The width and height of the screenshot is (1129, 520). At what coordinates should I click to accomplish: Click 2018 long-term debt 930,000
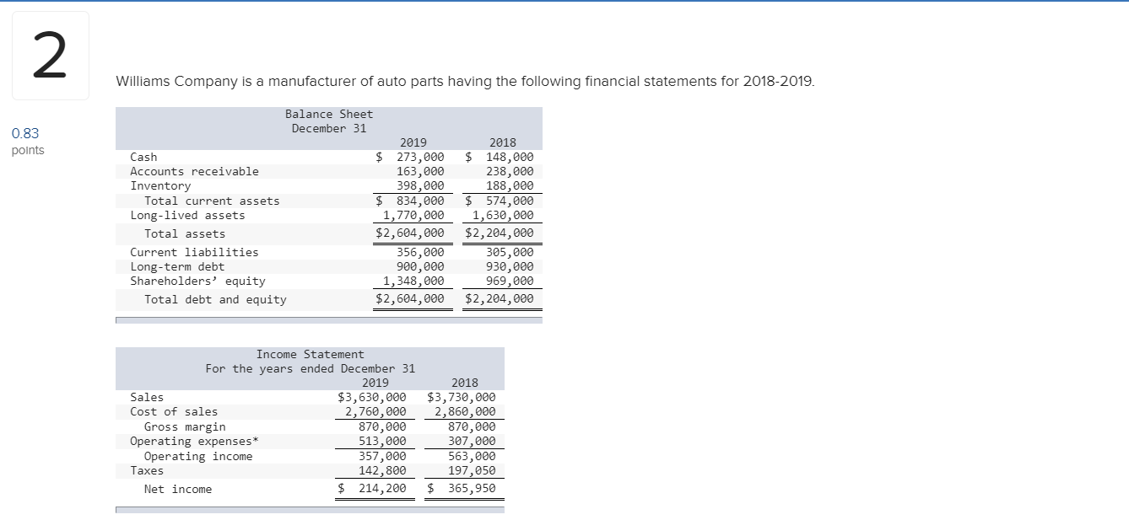coord(510,266)
